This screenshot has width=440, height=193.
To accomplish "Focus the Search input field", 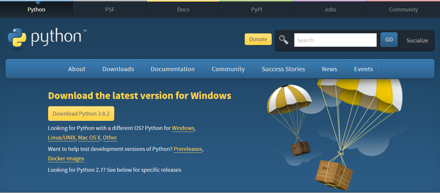I will pyautogui.click(x=335, y=40).
